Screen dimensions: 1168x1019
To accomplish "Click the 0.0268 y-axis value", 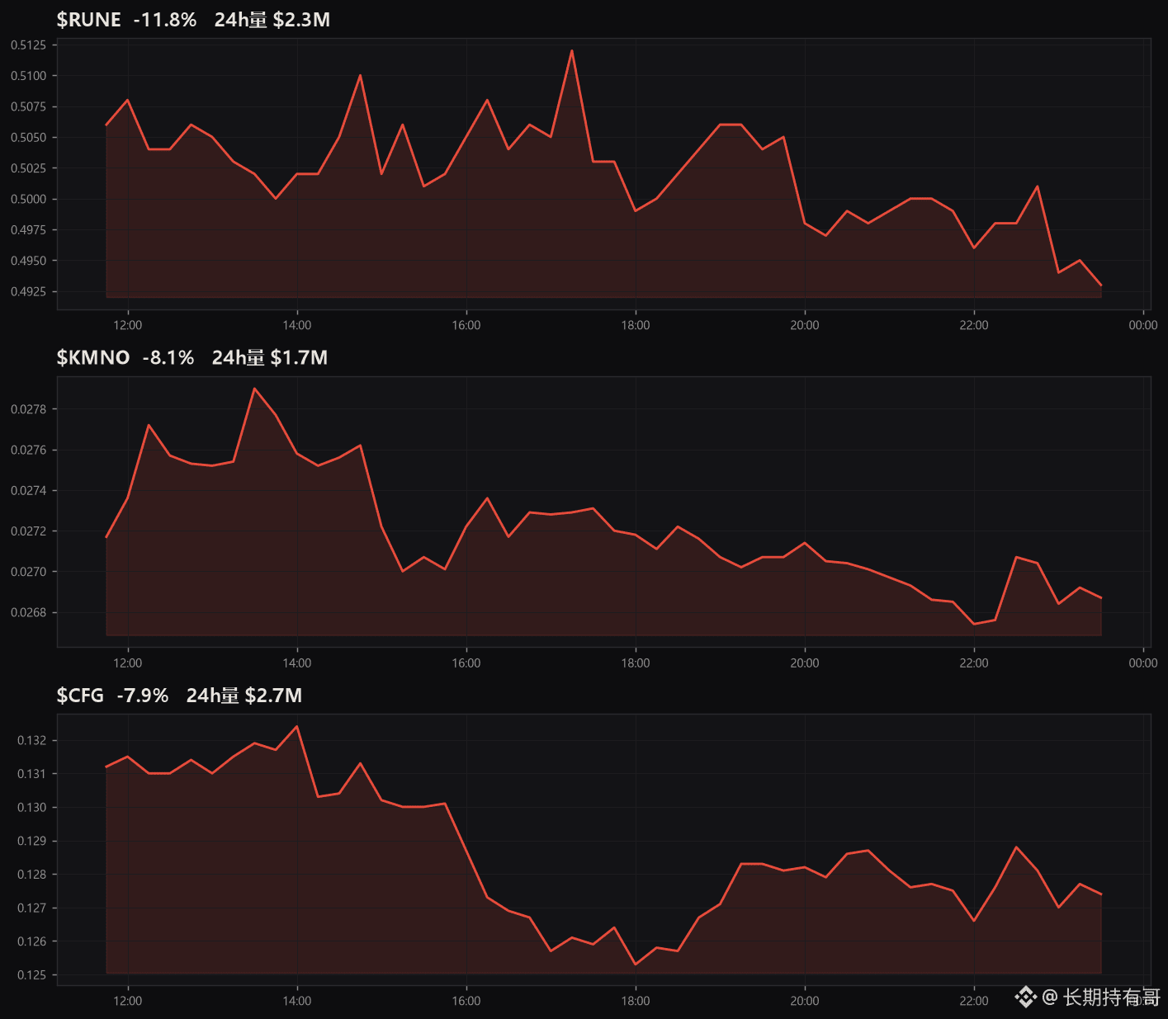I will [28, 612].
